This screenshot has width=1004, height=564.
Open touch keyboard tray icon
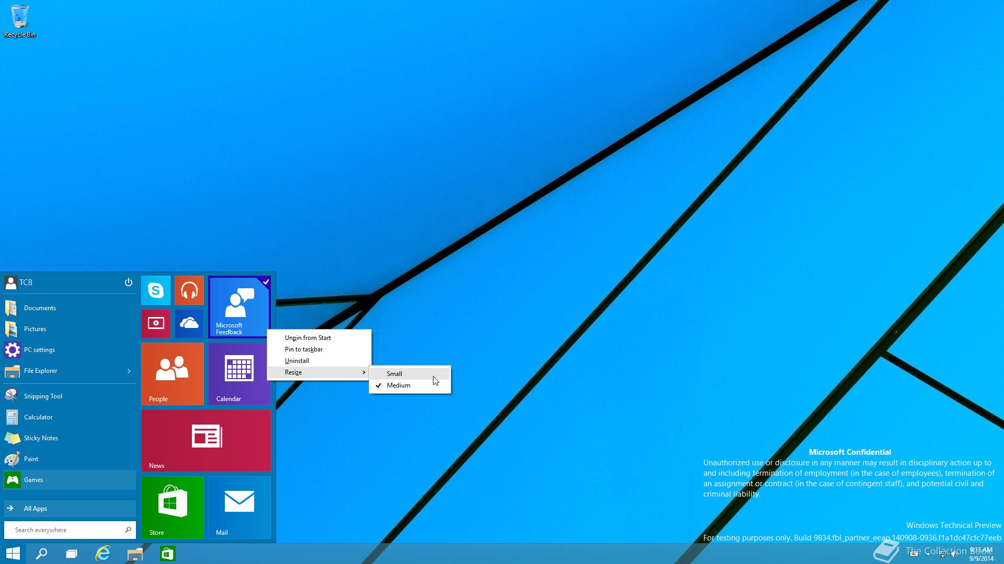[x=914, y=554]
